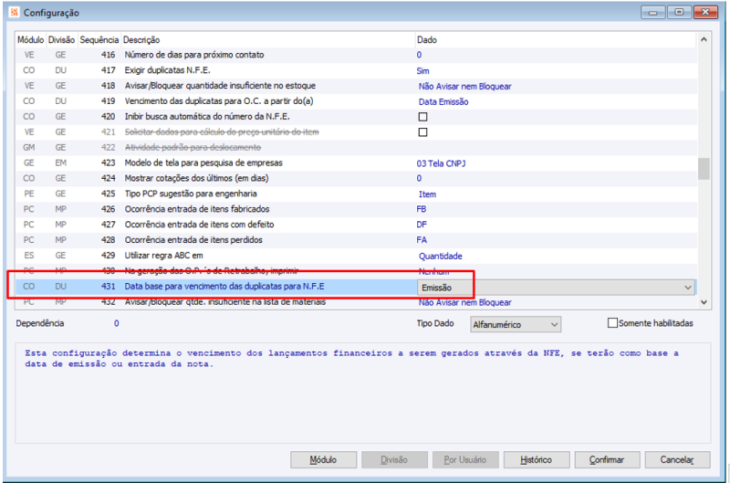Select row Tipo PCP sugestão para engenharia
Viewport: 730px width, 483px height.
356,194
